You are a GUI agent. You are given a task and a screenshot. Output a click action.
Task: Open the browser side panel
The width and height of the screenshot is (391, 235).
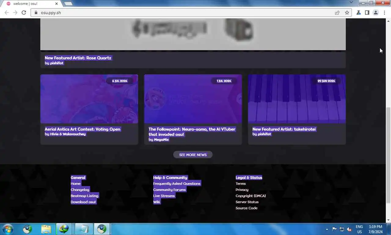pyautogui.click(x=367, y=13)
